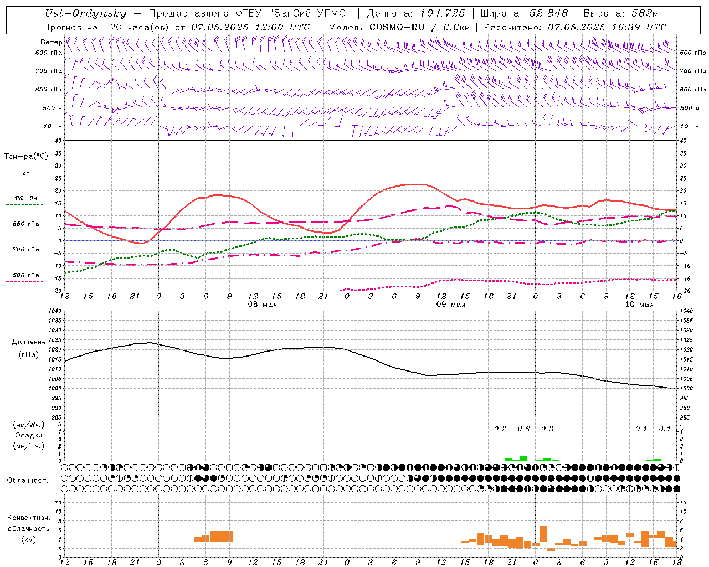Click the computed time Рассчитано: 07.05.2025 16:39 UTC
Viewport: 709px width, 567px height.
click(575, 27)
